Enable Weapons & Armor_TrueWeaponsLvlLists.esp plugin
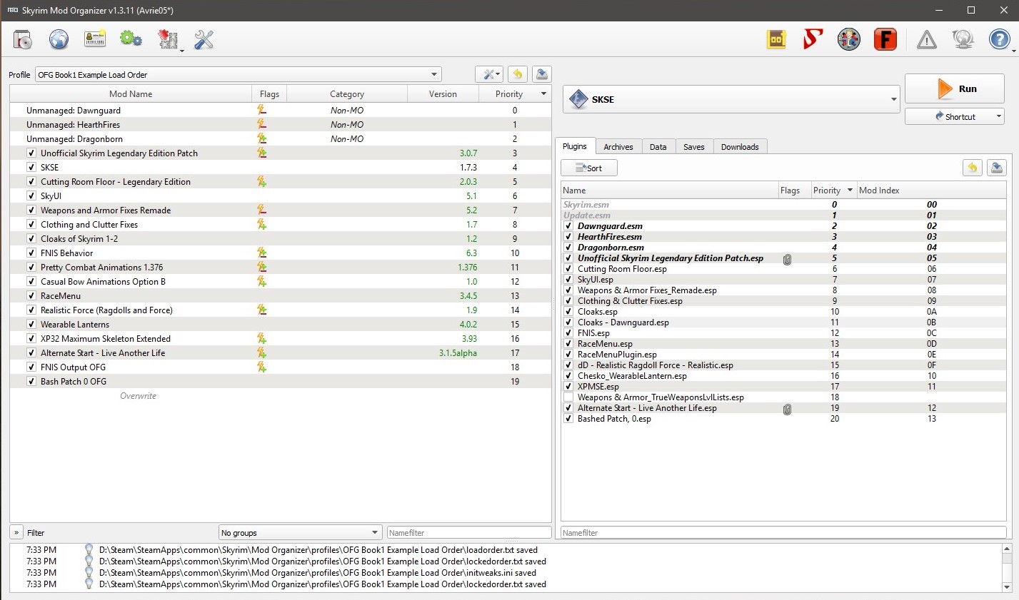1019x600 pixels. click(x=568, y=397)
